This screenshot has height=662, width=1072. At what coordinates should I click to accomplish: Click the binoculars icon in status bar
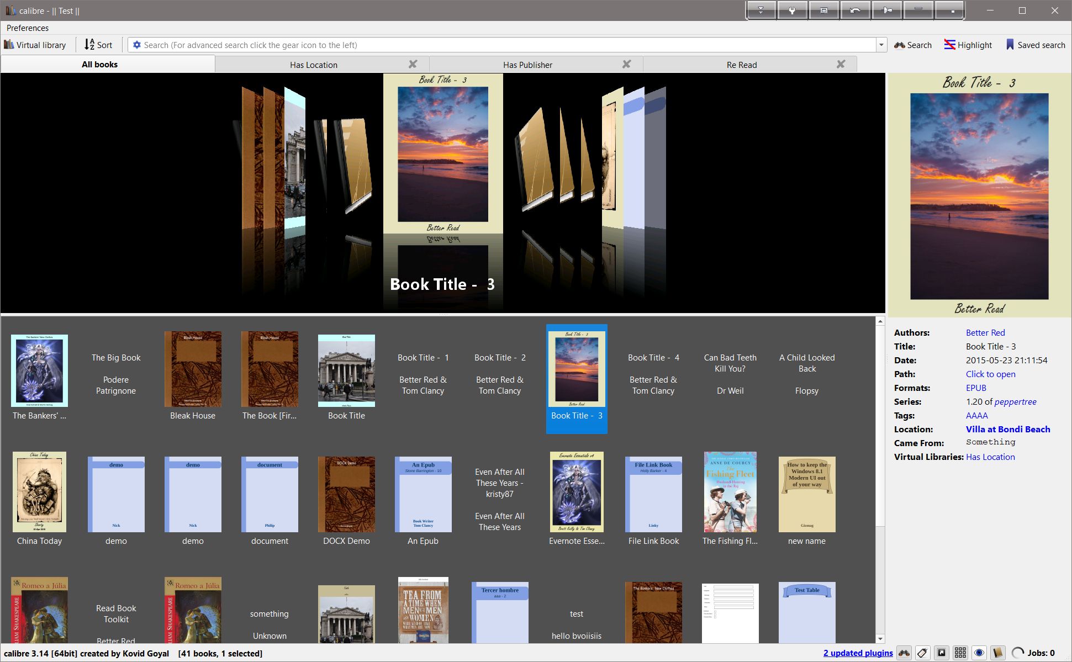[904, 653]
